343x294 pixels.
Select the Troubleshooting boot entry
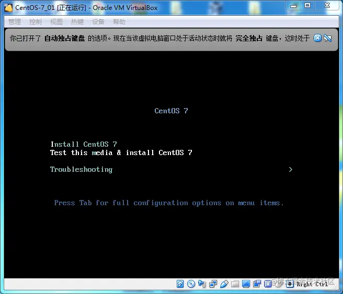[x=81, y=170]
